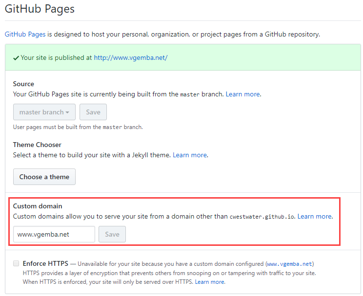Click the Enforce HTTPS label text
The image size is (363, 296).
point(45,263)
